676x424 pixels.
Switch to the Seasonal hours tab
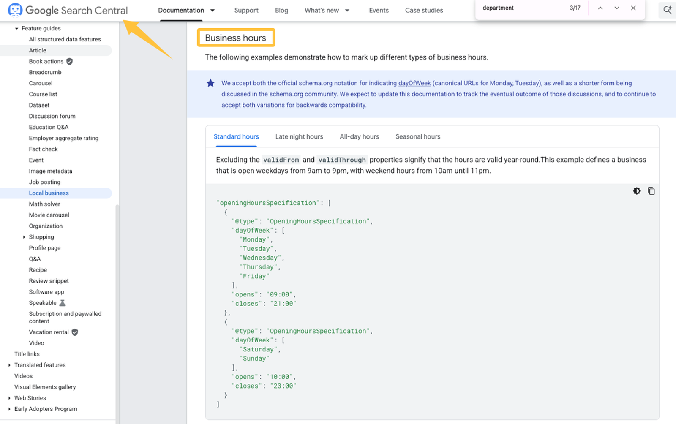(418, 136)
